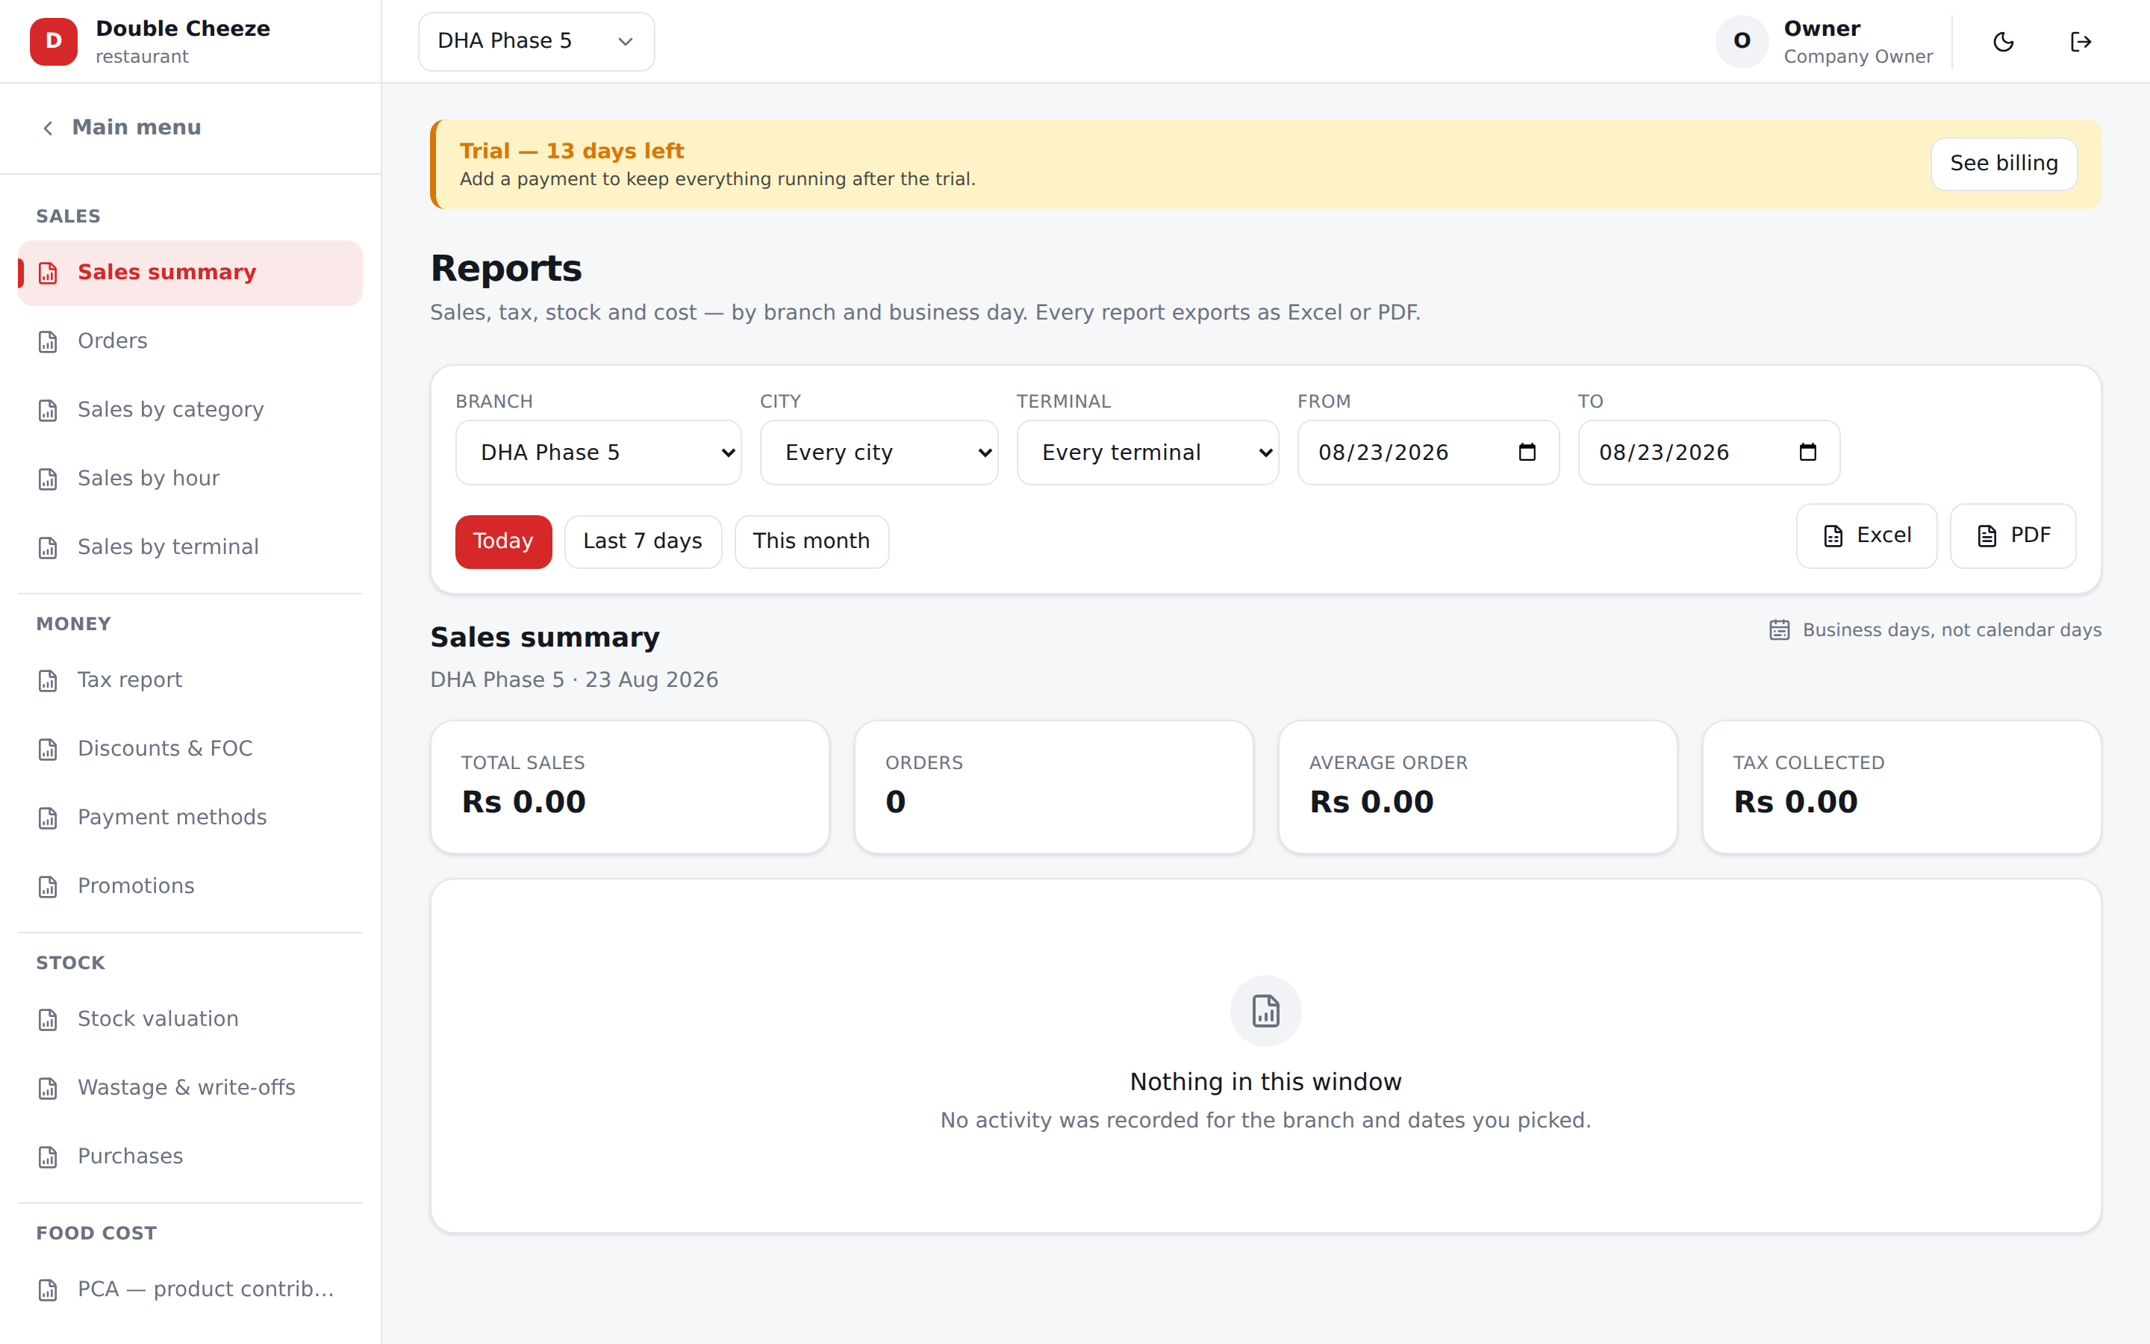Click the Payment methods icon
The width and height of the screenshot is (2150, 1344).
48,818
